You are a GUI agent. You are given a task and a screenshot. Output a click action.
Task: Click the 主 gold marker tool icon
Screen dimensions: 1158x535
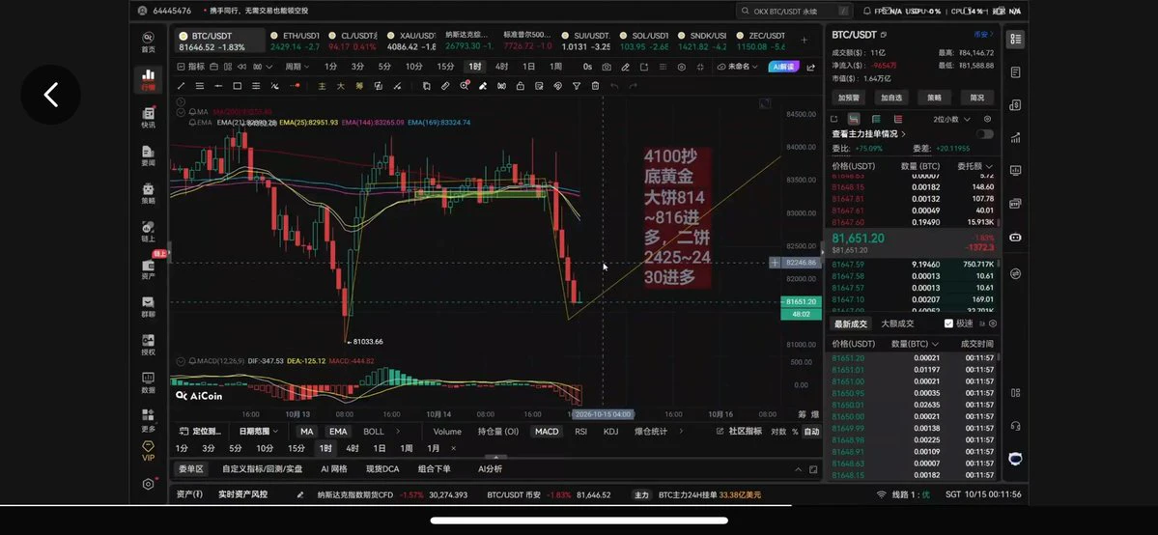click(x=322, y=86)
